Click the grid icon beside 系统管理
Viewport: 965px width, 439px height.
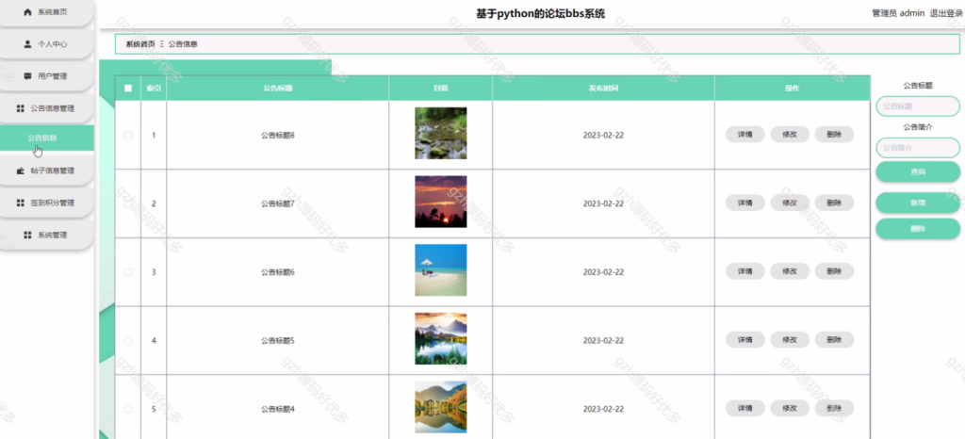coord(27,235)
